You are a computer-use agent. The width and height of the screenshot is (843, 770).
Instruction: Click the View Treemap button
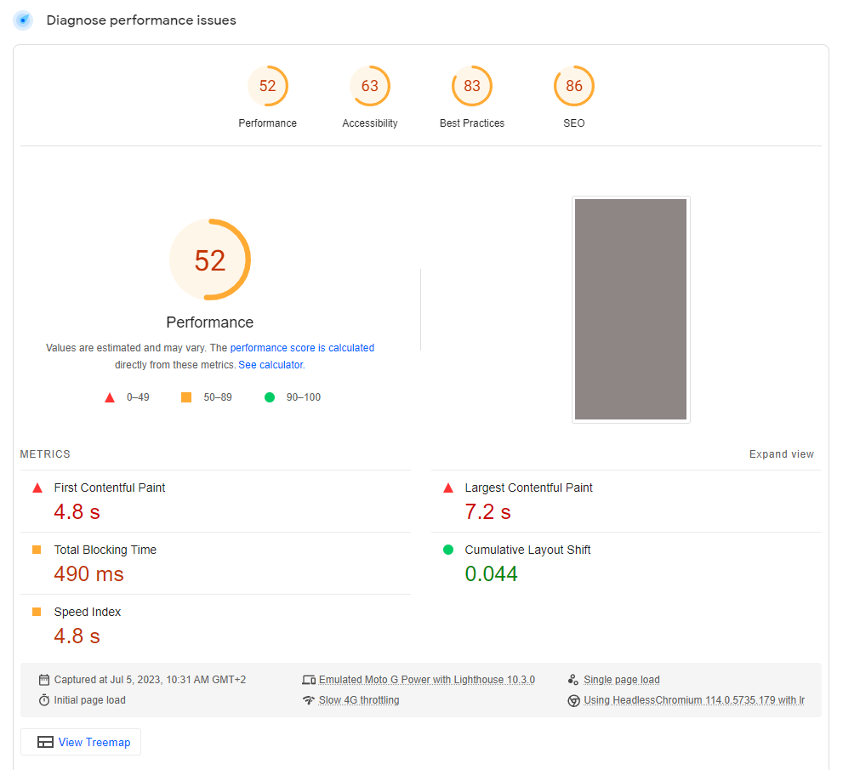coord(80,741)
